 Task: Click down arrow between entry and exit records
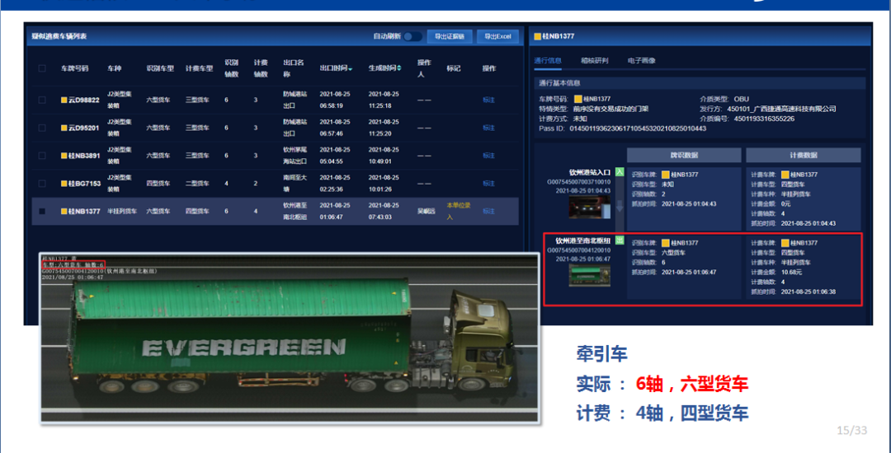click(619, 206)
